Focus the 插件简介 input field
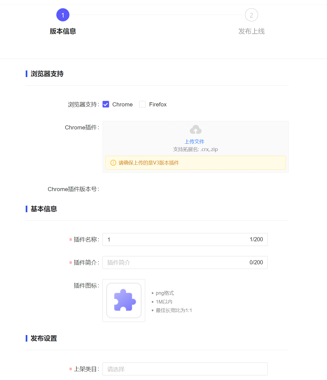 click(x=185, y=263)
